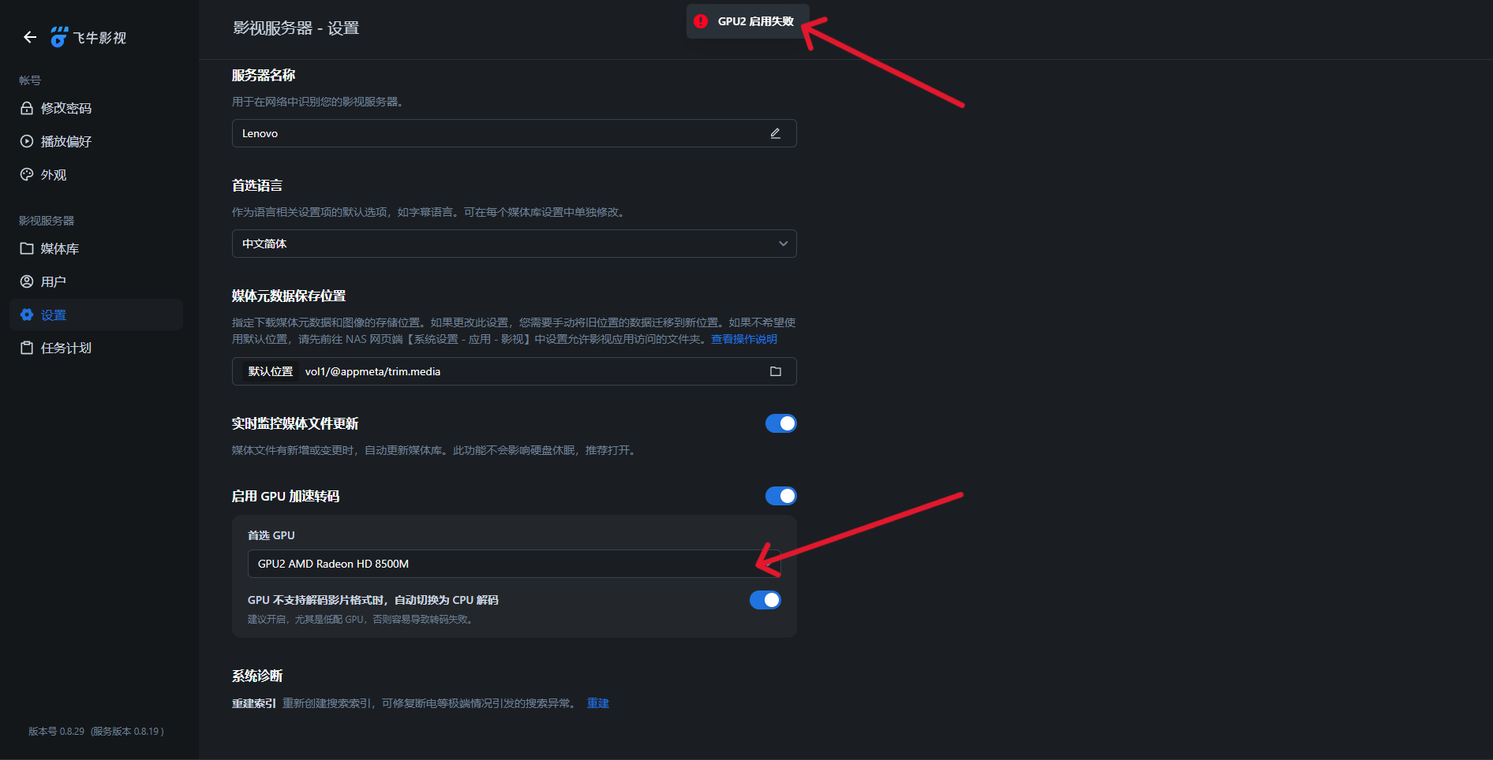The width and height of the screenshot is (1493, 760).
Task: Click the gear icon beside 设置
Action: tap(27, 315)
